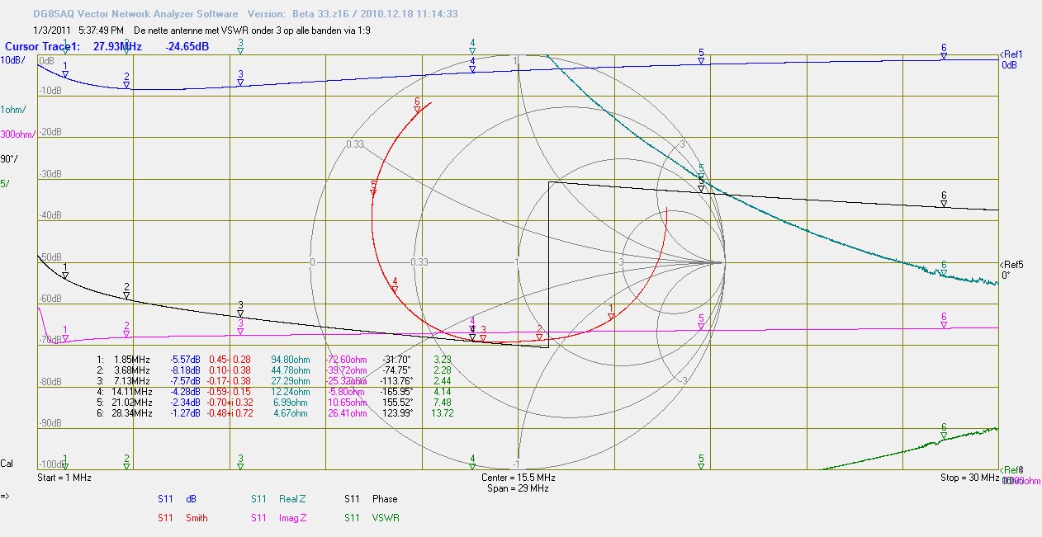Click the Span = 29 MHz label
This screenshot has width=1042, height=537.
click(x=519, y=488)
